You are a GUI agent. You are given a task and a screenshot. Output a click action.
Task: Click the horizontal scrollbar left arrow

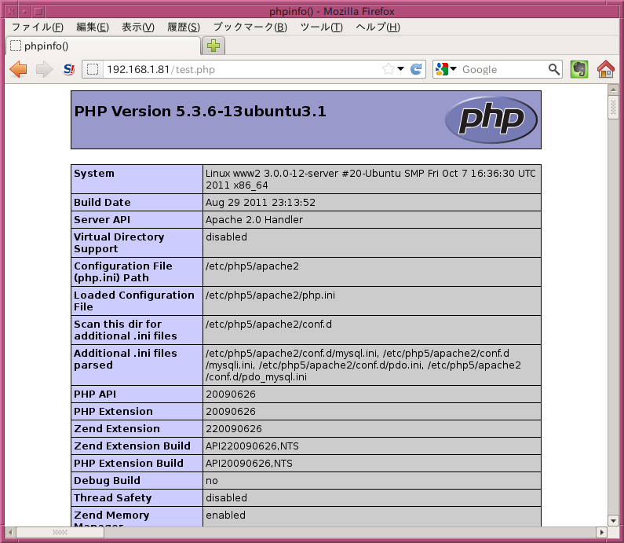click(x=10, y=532)
